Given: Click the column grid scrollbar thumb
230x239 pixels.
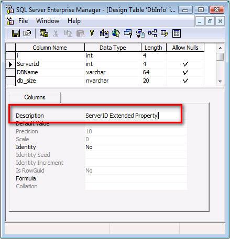Looking at the screenshot, I should 220,56.
